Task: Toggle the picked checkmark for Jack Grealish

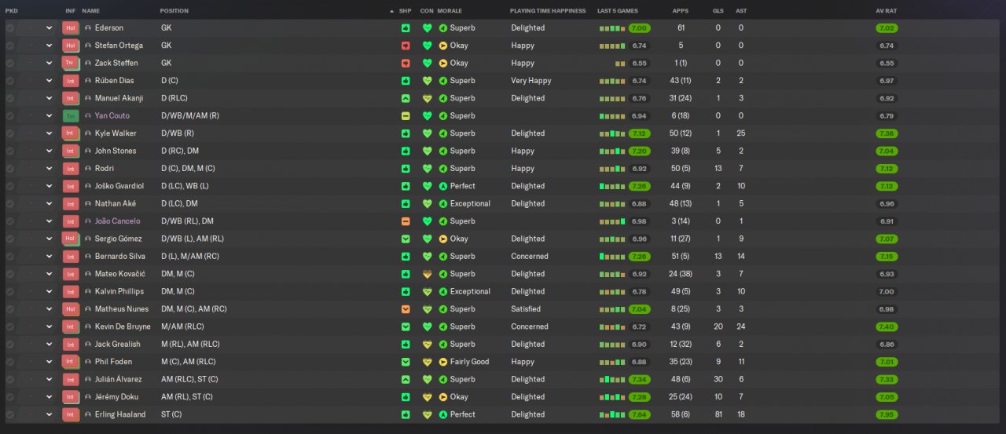Action: click(x=9, y=344)
